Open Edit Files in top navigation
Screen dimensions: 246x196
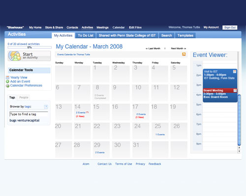tap(135, 27)
